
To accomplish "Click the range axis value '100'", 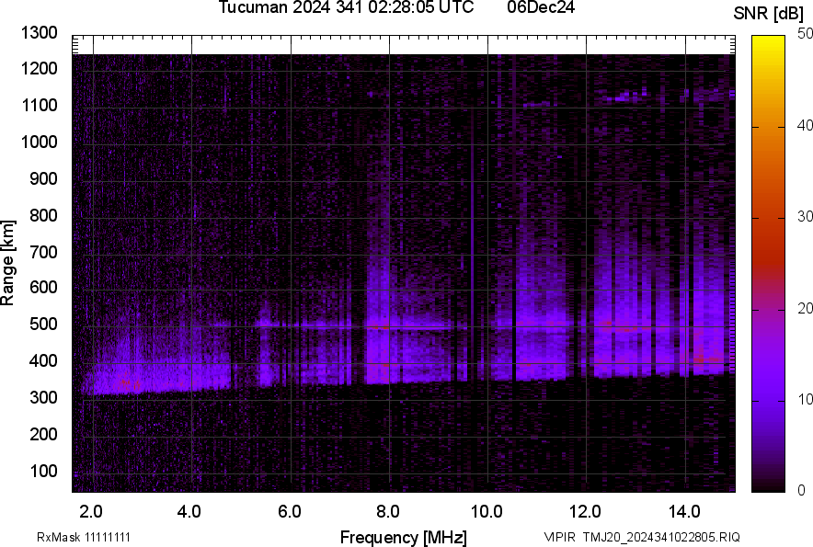I will pos(43,471).
